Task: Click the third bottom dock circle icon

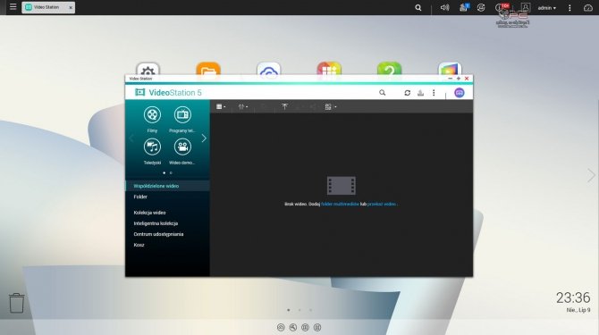Action: pyautogui.click(x=305, y=327)
